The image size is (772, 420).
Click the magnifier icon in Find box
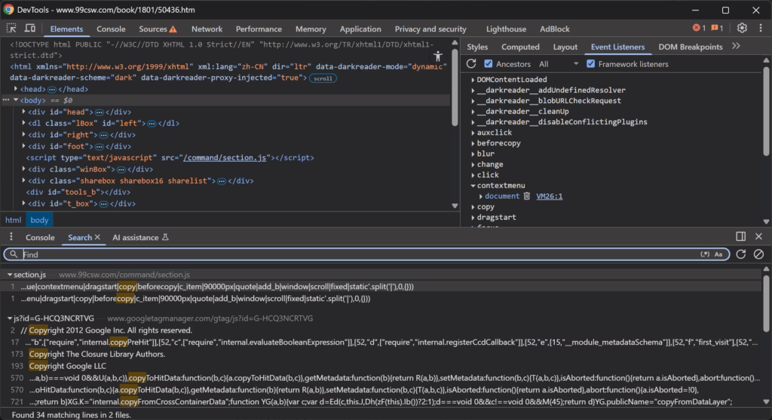tap(14, 254)
